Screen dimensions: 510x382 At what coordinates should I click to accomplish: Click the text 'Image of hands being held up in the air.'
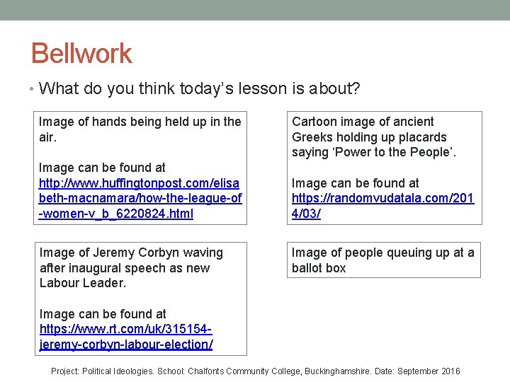(x=140, y=129)
